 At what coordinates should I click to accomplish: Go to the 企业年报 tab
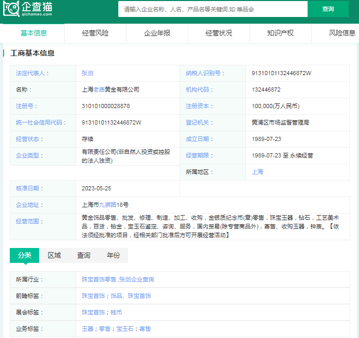pos(157,33)
